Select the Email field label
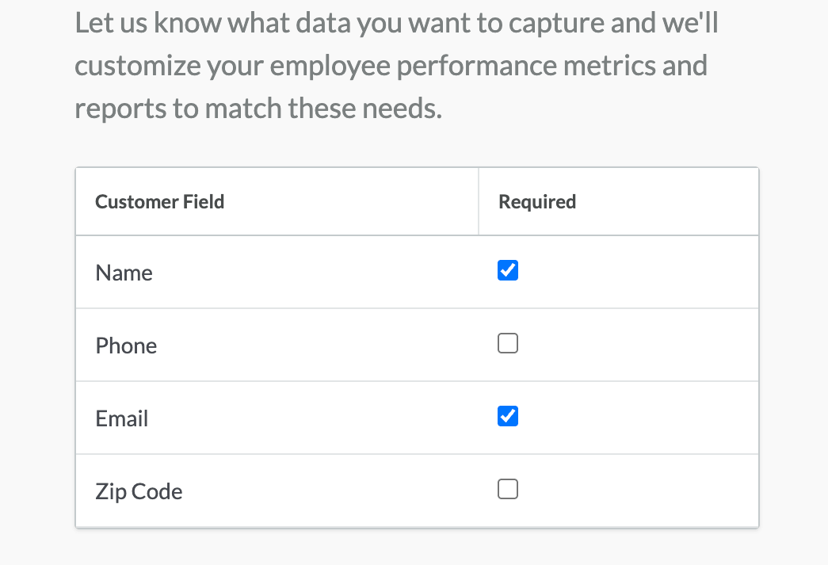Screen dimensions: 828x565 coord(121,418)
